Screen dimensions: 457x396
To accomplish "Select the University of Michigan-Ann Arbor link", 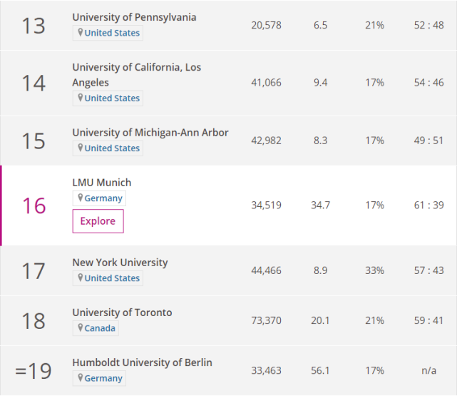I will [x=150, y=133].
